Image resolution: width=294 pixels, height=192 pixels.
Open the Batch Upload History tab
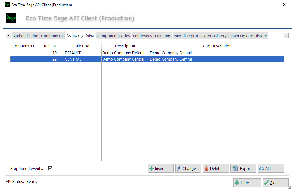pyautogui.click(x=248, y=36)
